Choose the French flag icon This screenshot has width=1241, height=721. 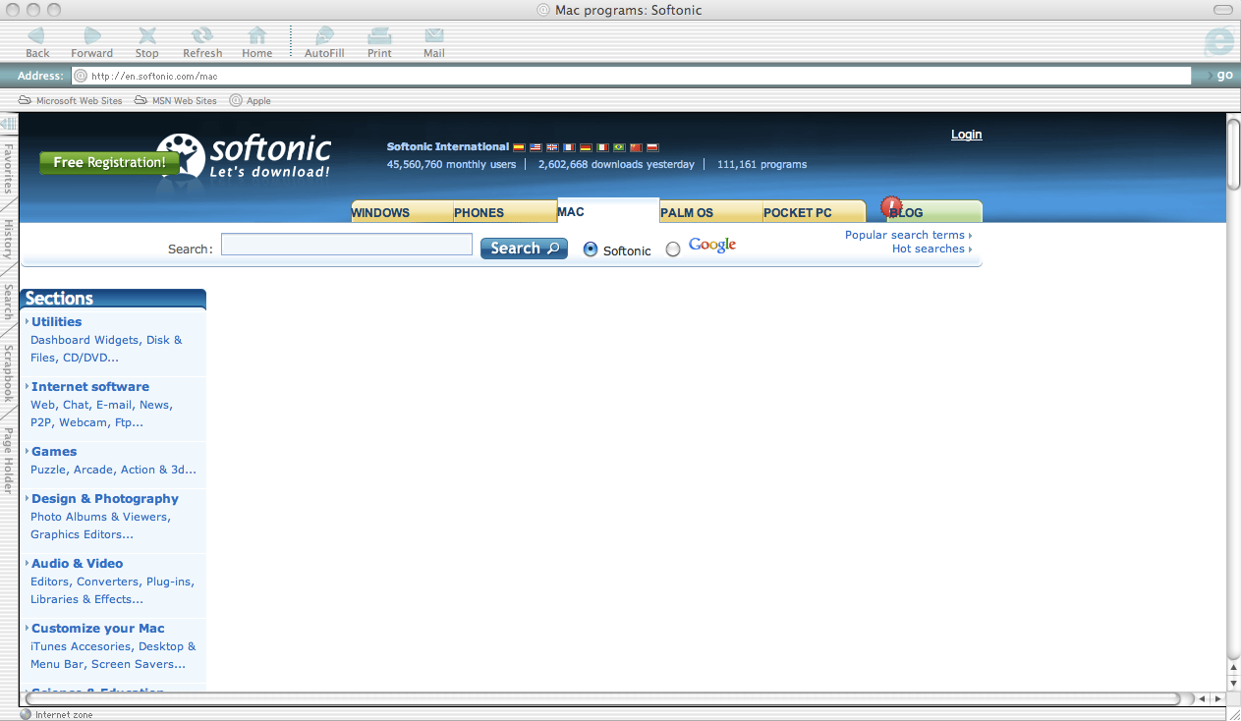[569, 147]
